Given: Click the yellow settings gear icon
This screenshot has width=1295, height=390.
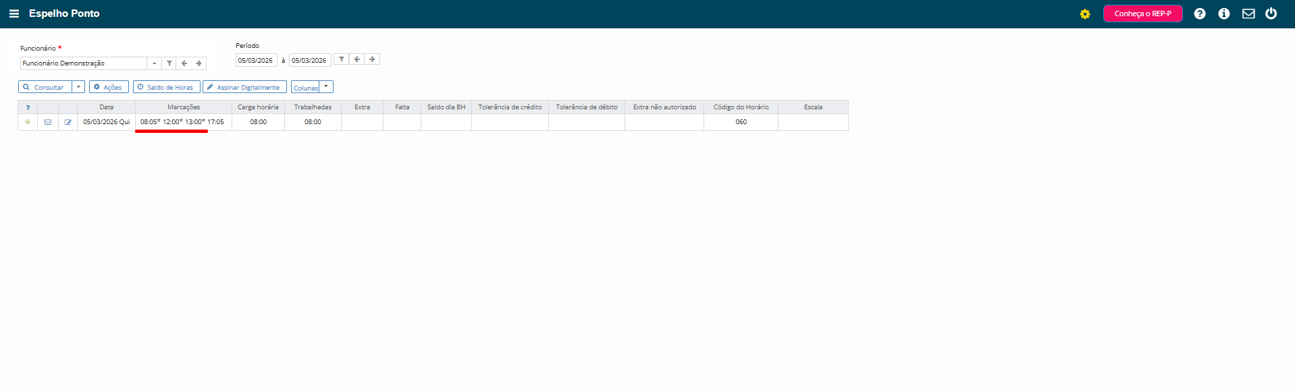Looking at the screenshot, I should click(x=1085, y=14).
